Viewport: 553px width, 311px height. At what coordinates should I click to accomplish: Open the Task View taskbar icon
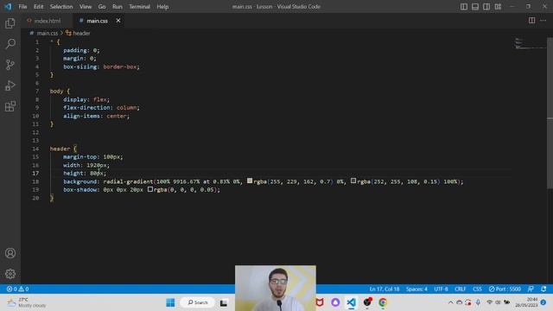tap(224, 303)
